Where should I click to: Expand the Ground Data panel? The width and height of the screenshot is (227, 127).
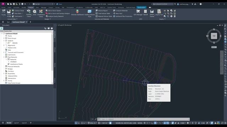tap(12, 19)
